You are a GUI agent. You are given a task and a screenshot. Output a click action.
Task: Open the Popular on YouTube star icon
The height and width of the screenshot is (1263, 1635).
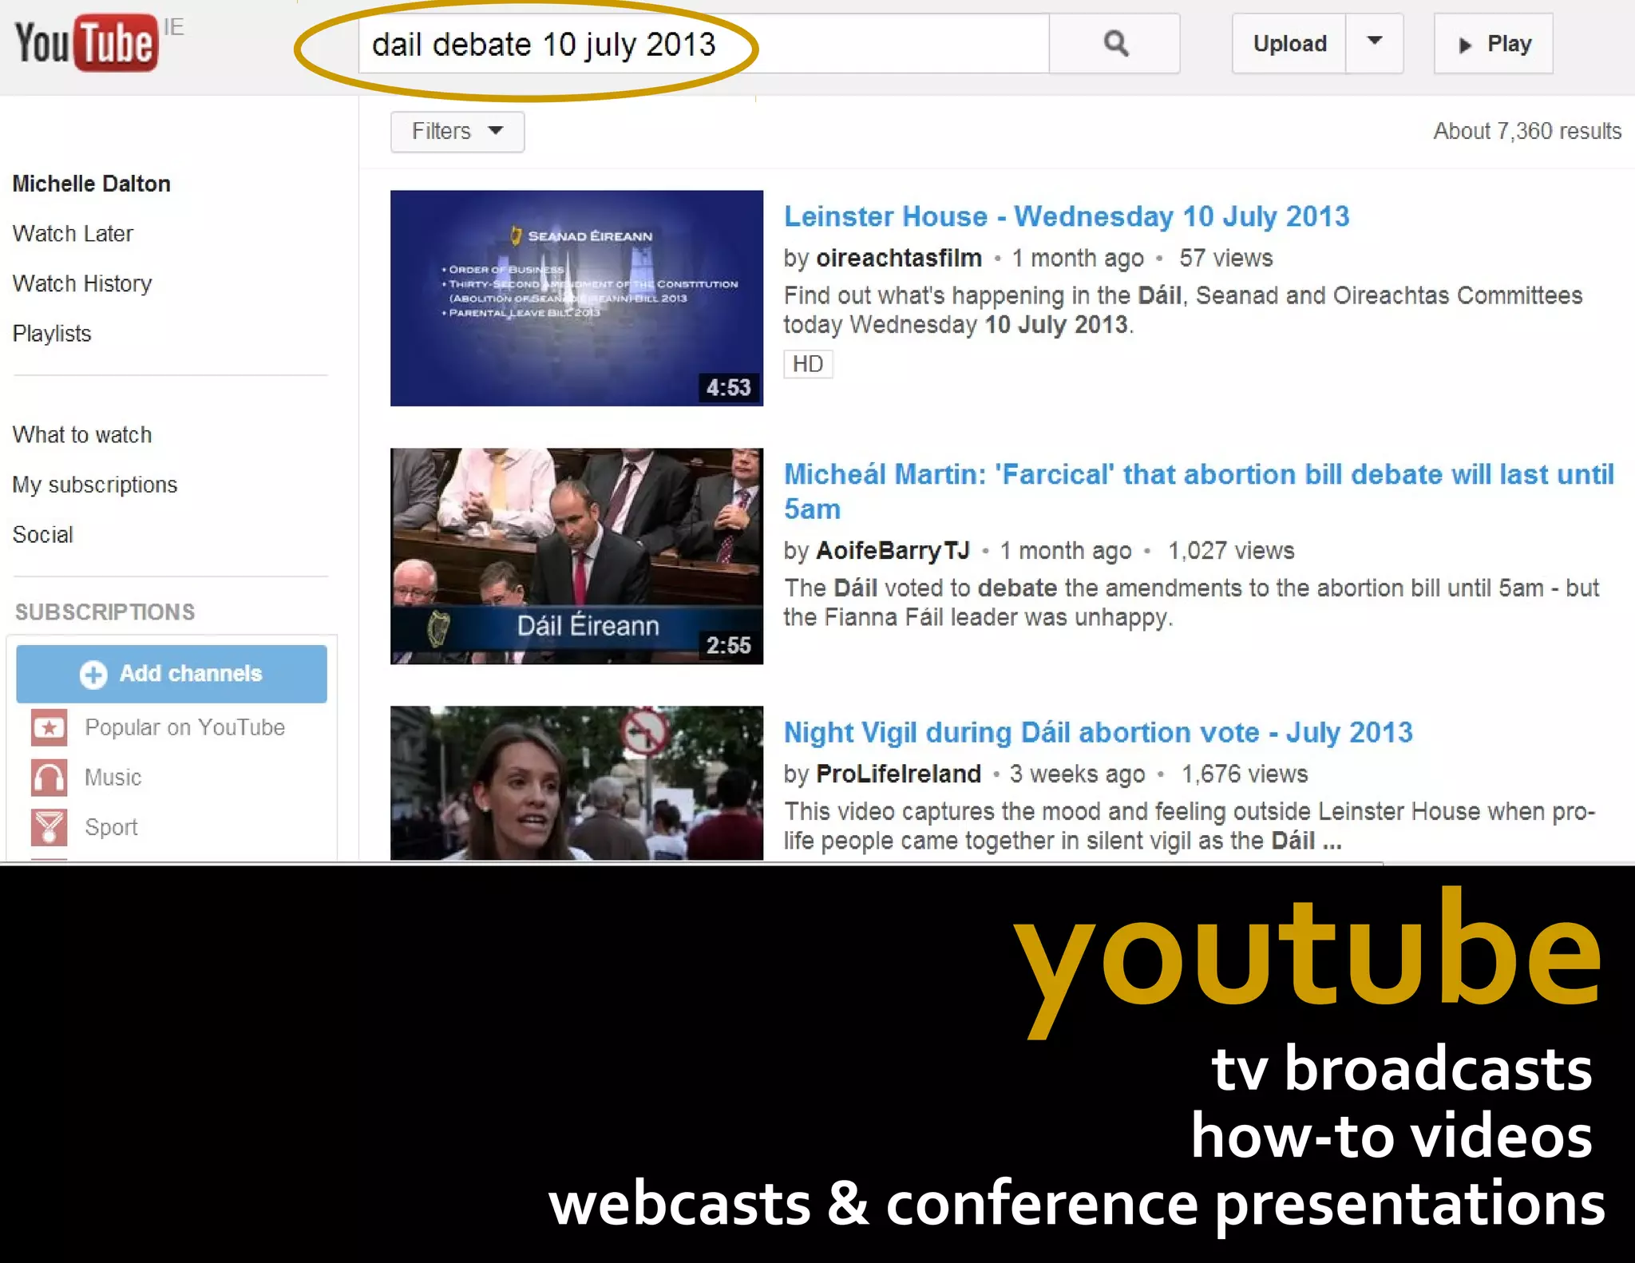click(x=49, y=727)
